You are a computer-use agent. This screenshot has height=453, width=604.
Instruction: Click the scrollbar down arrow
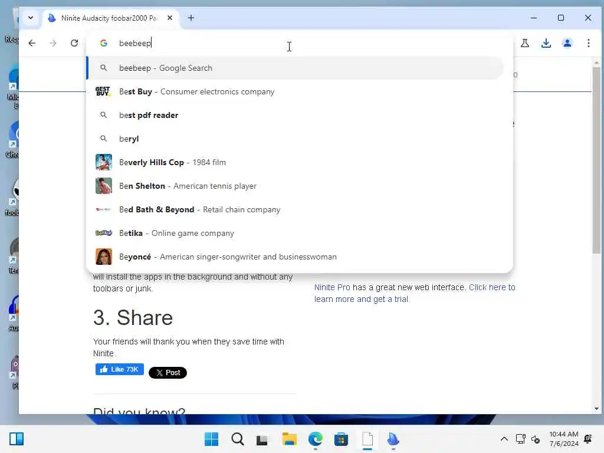point(596,409)
